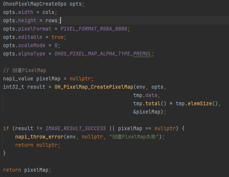The width and height of the screenshot is (229, 177).
Task: Click the &pixelMap argument
Action: 148,112
